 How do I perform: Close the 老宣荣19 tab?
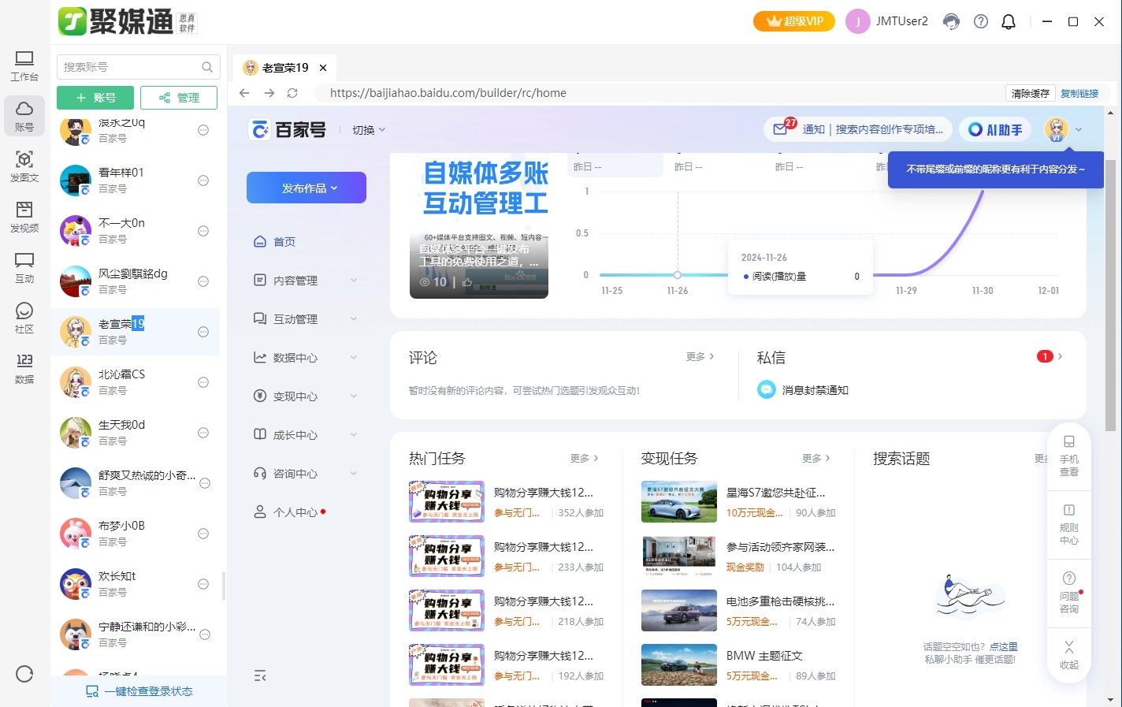click(323, 68)
